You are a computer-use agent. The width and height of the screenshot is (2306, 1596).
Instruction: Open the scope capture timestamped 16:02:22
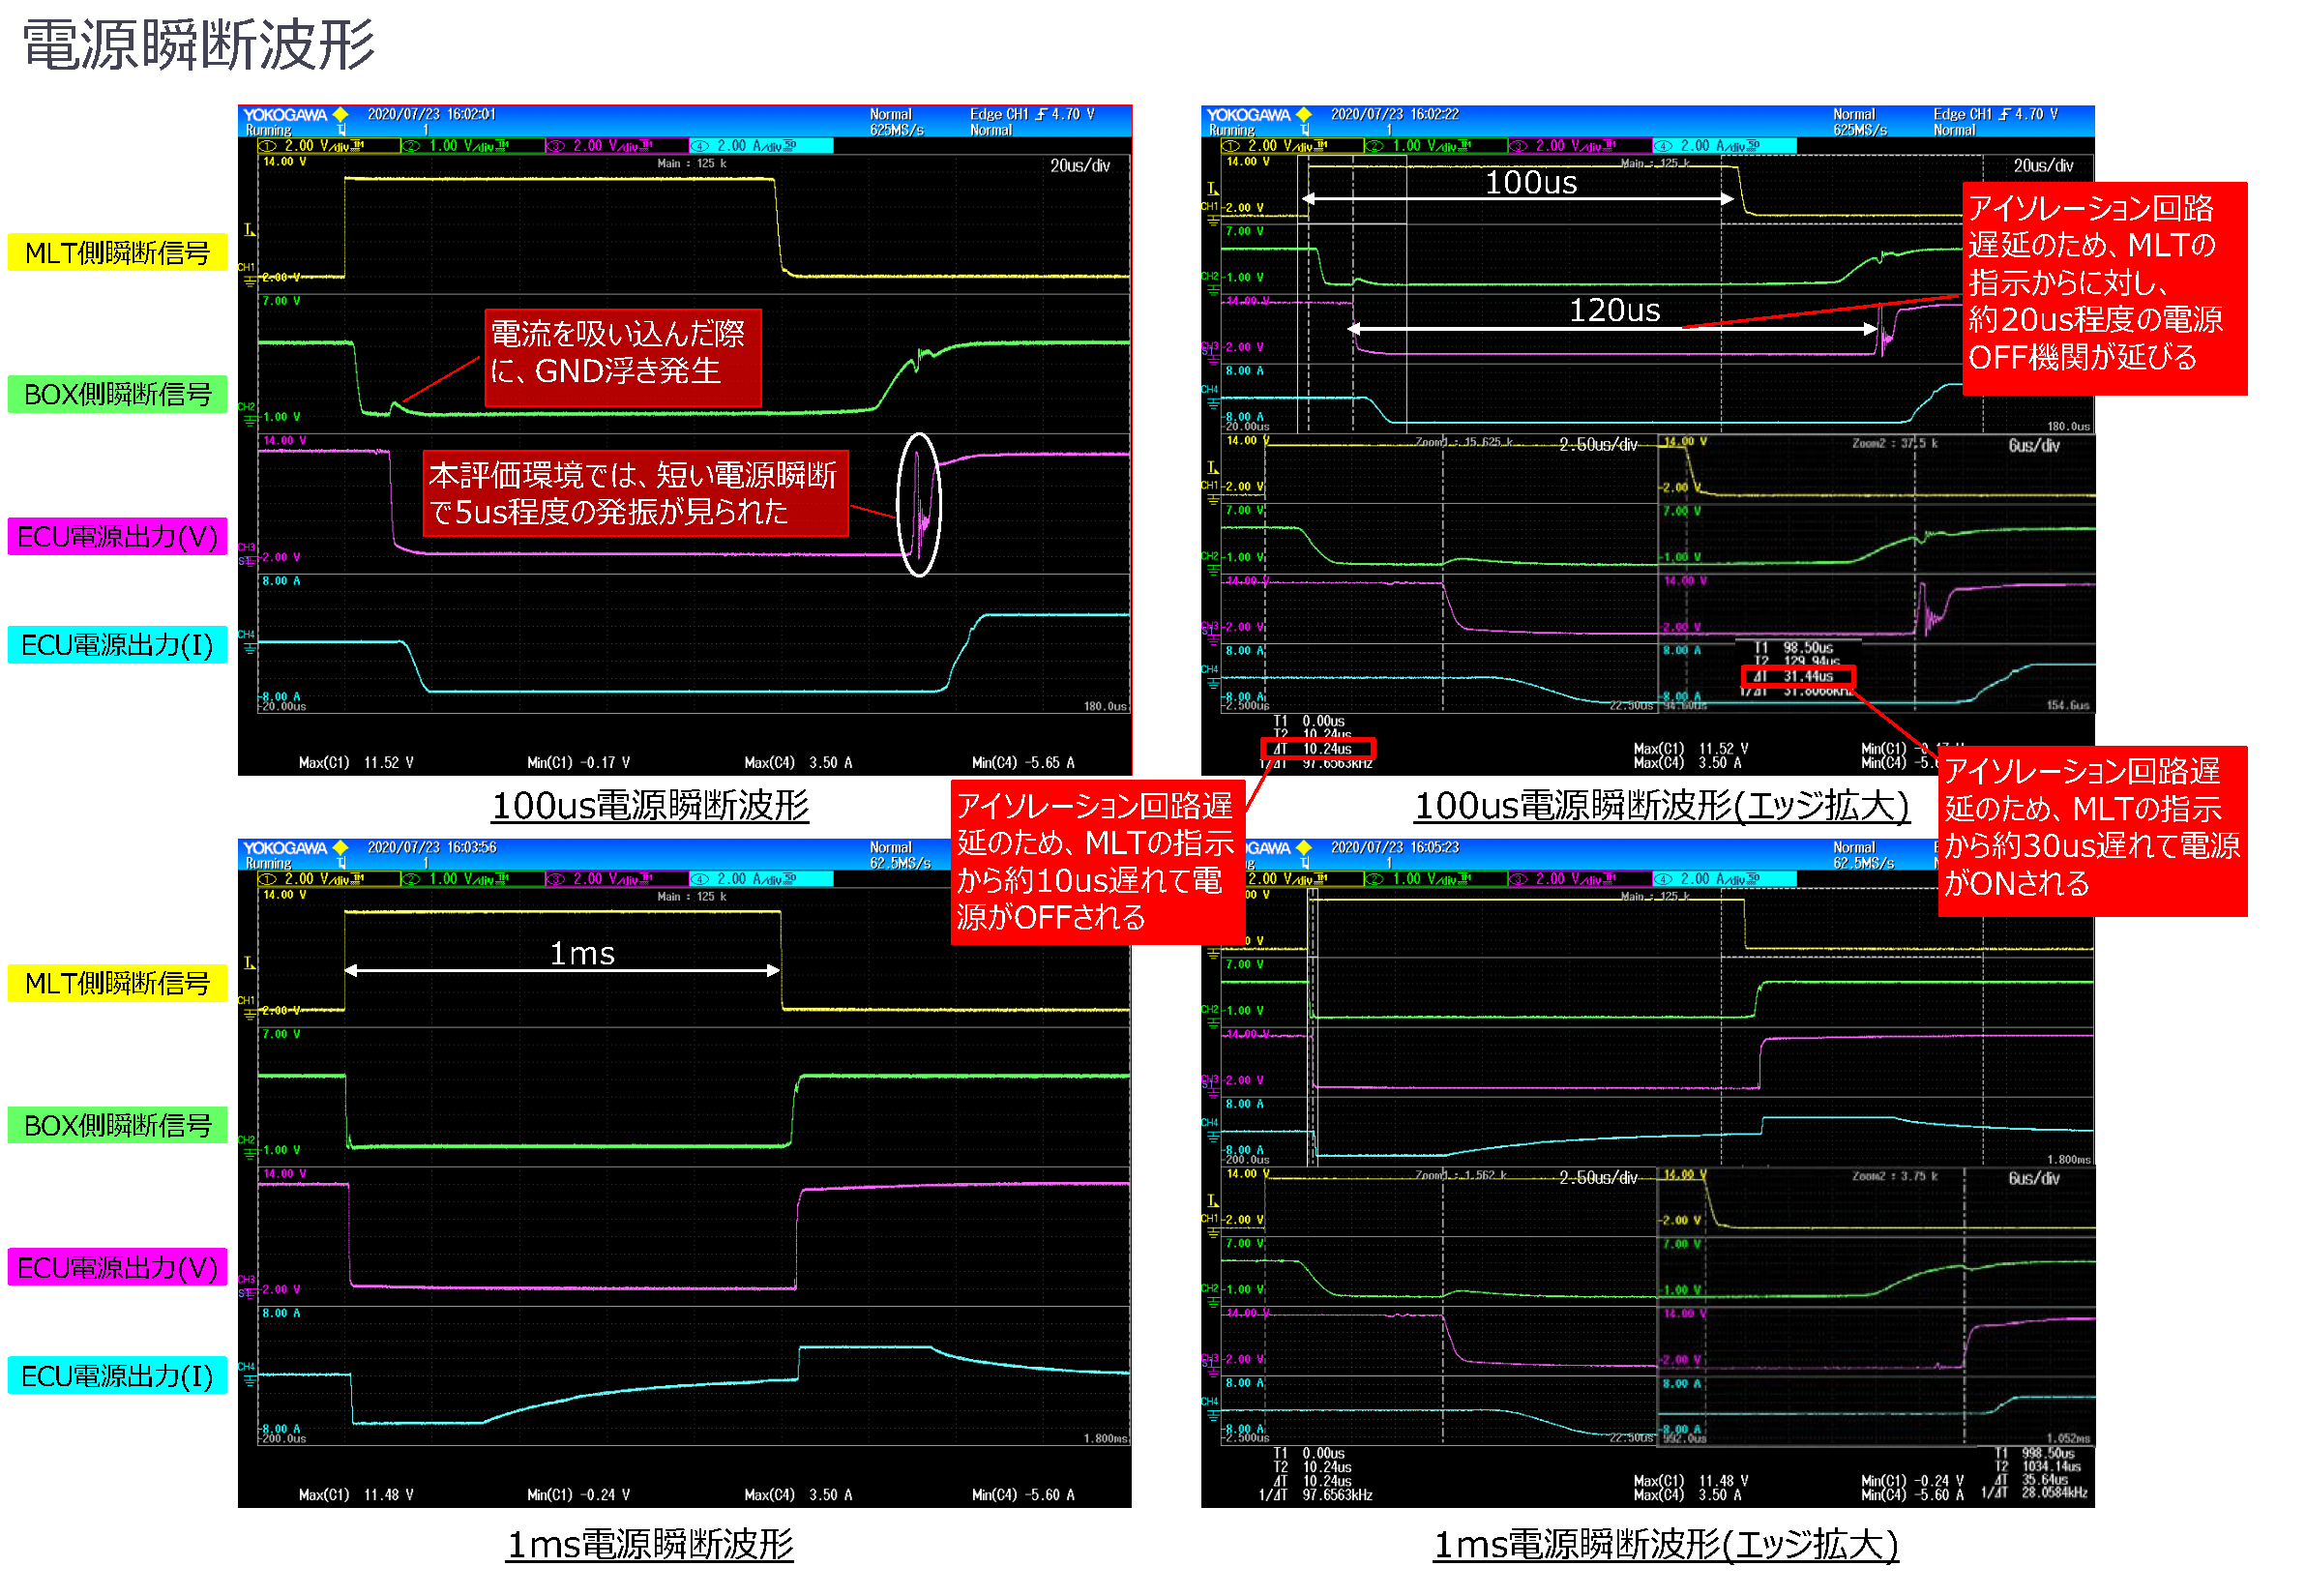(1647, 440)
